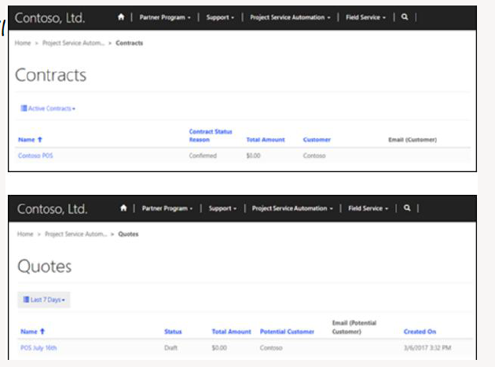Click $0.00 amount in Contoso POS row
Viewport: 495px width, 367px height.
pyautogui.click(x=253, y=156)
